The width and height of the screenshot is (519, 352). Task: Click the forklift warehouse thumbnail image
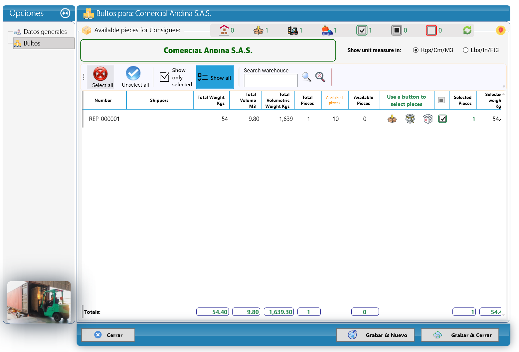(x=39, y=302)
